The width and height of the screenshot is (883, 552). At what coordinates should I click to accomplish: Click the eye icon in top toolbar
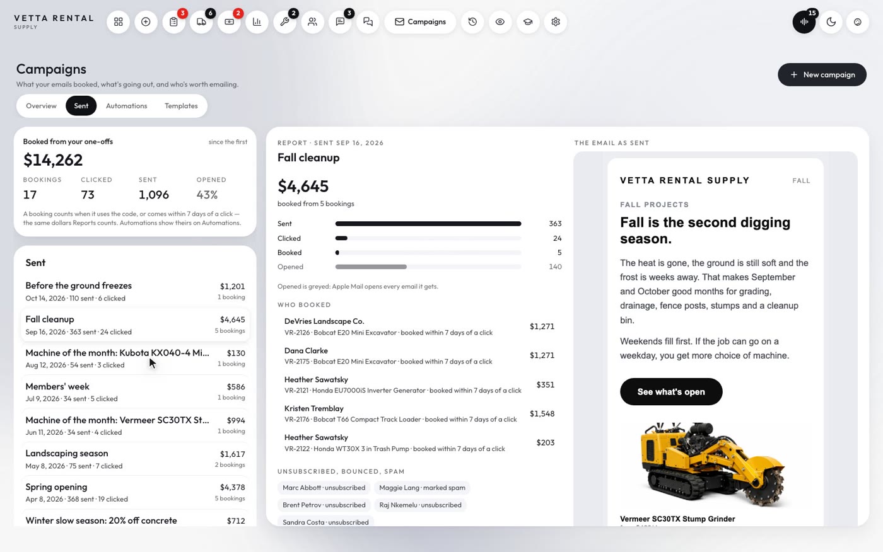tap(500, 22)
